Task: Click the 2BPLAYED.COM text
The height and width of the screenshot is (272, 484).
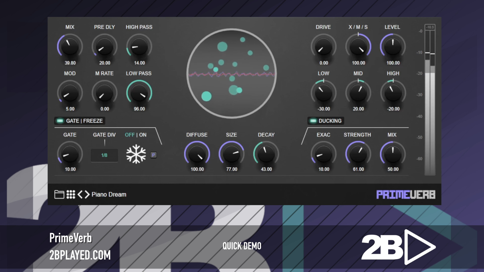Action: tap(80, 255)
